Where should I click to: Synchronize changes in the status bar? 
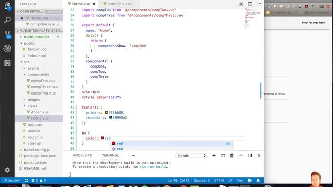point(27,180)
